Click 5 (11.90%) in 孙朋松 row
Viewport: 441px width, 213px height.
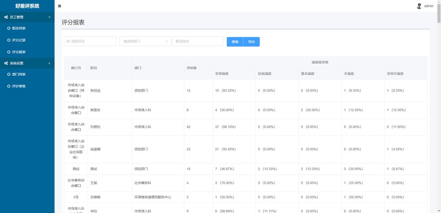[396, 127]
